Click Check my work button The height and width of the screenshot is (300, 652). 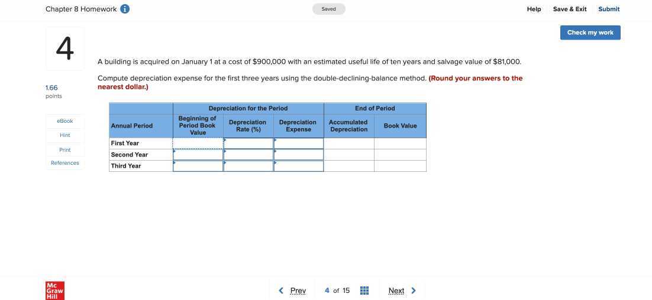(x=590, y=32)
